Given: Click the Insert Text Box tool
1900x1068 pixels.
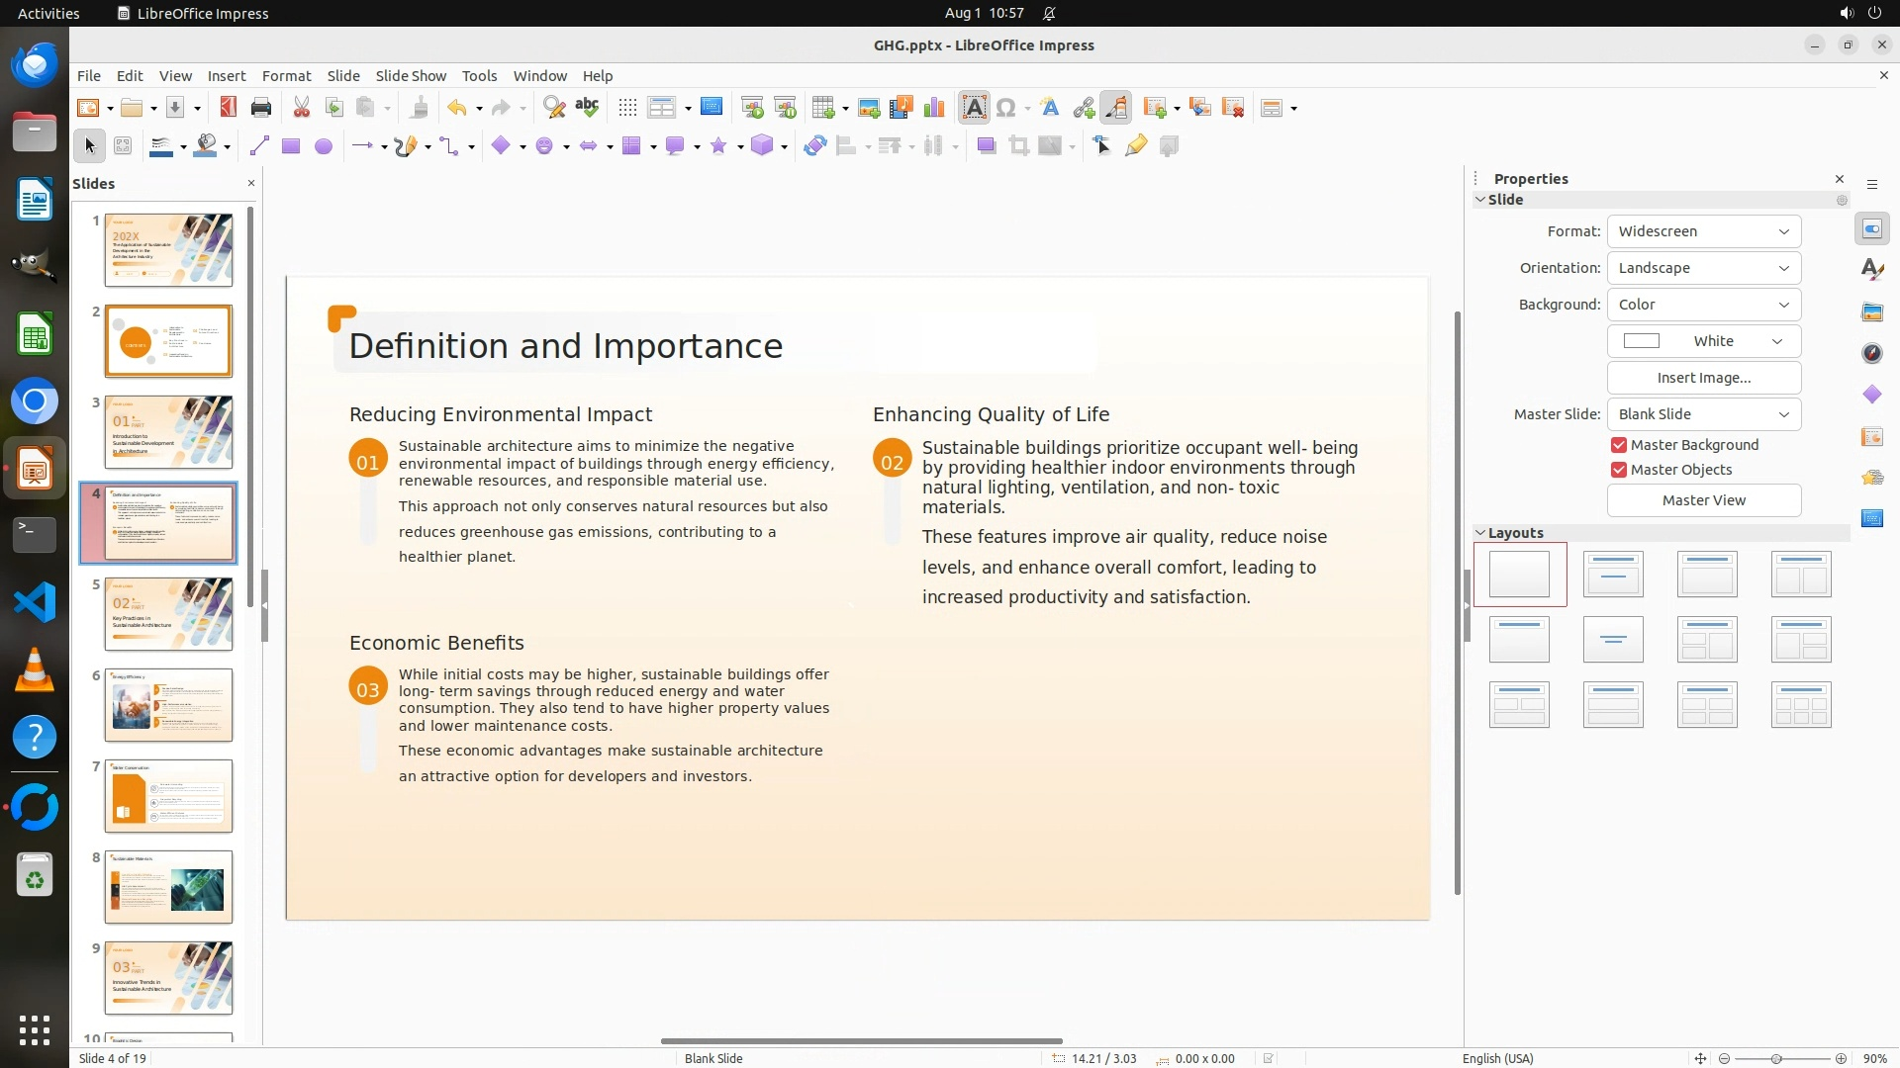Looking at the screenshot, I should (x=974, y=108).
